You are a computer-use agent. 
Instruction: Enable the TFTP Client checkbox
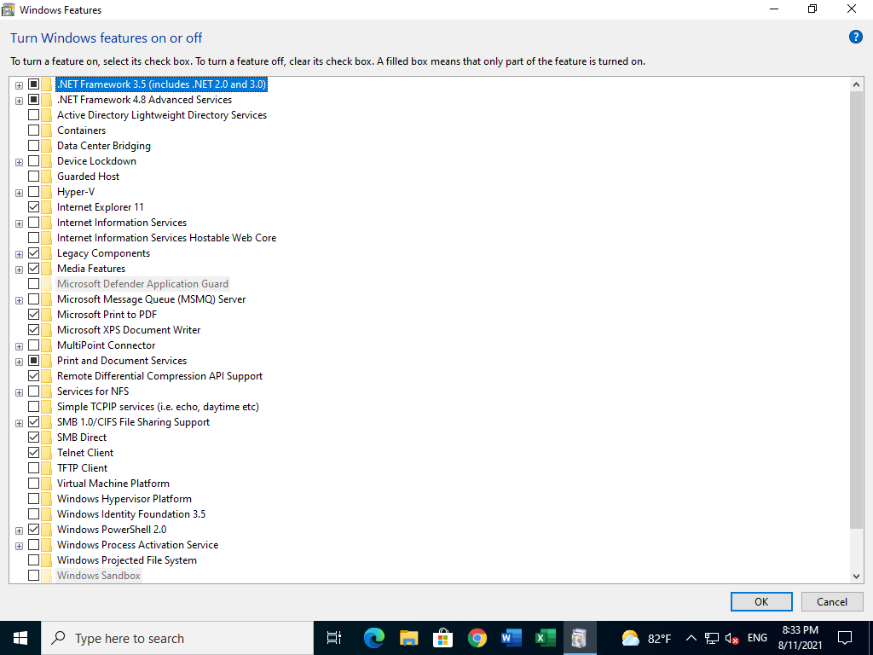[33, 468]
